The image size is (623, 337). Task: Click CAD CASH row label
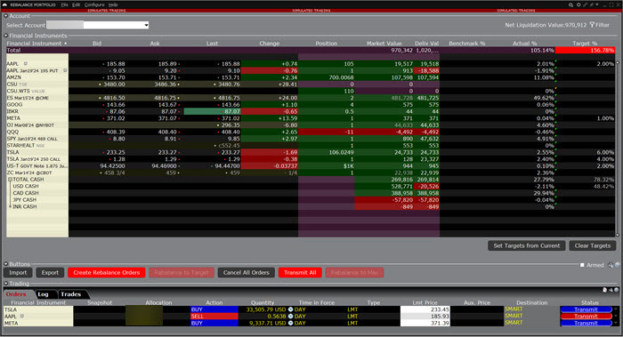(x=26, y=193)
